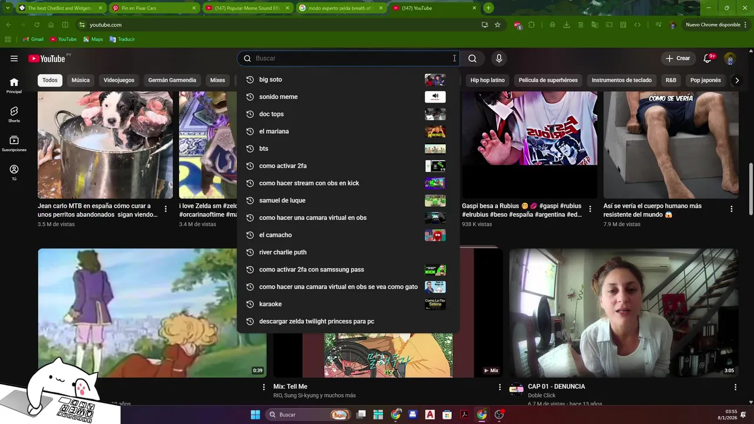
Task: Open the Tú sidebar item
Action: 14,172
